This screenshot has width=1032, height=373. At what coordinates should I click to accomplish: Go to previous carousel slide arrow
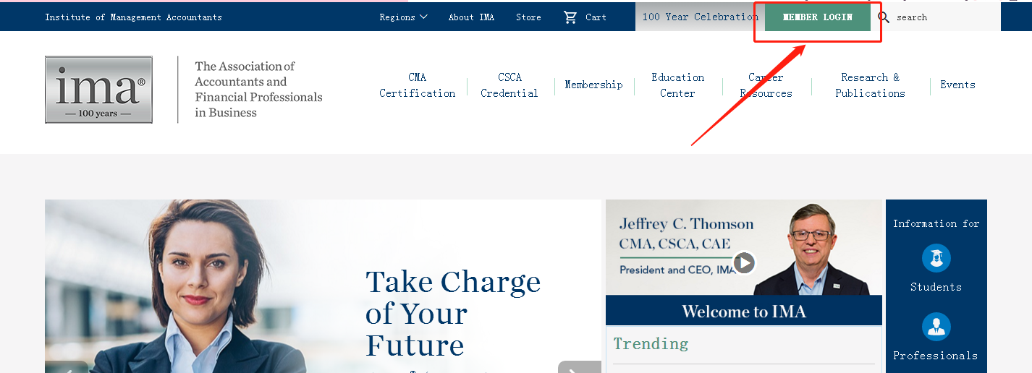pyautogui.click(x=67, y=369)
